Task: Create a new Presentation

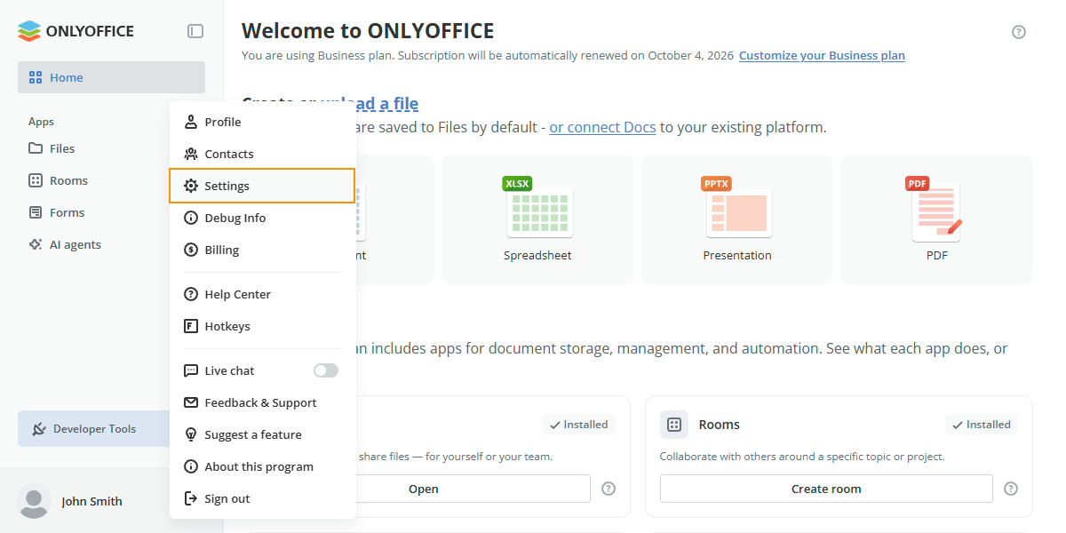Action: click(737, 219)
